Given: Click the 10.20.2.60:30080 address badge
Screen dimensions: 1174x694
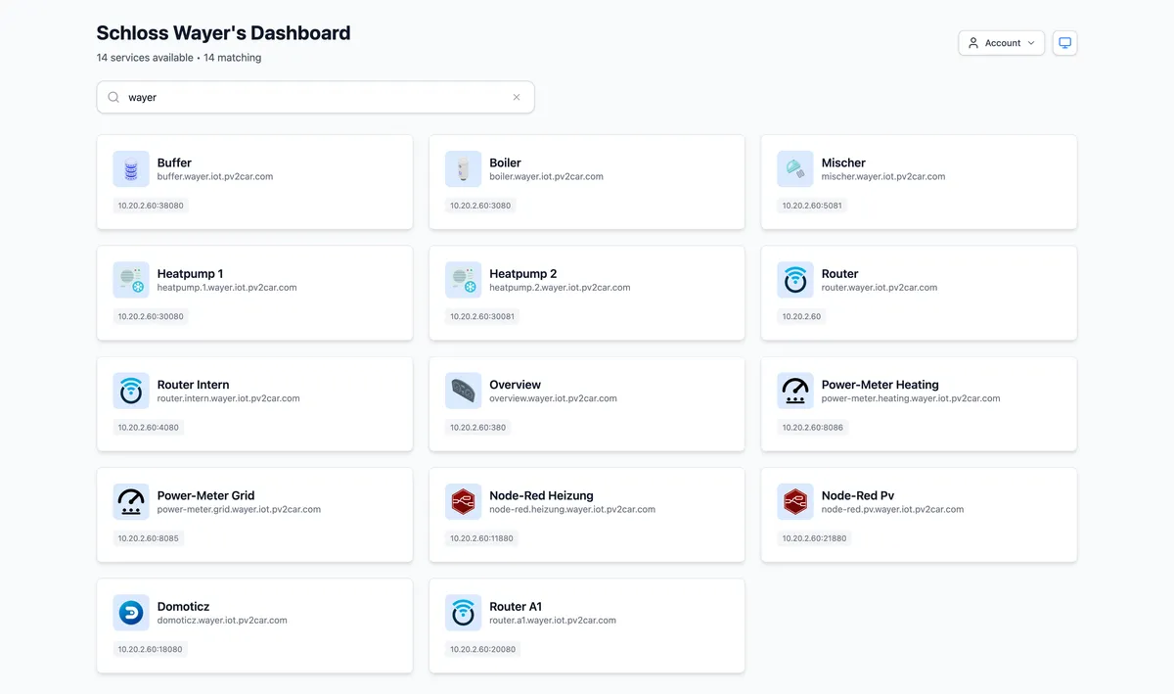Looking at the screenshot, I should pyautogui.click(x=151, y=316).
